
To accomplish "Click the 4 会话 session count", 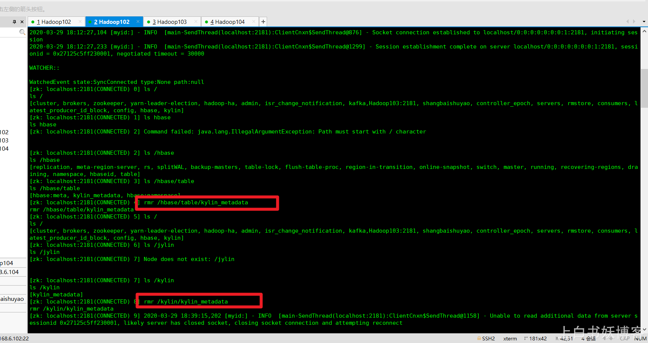I will pos(589,339).
